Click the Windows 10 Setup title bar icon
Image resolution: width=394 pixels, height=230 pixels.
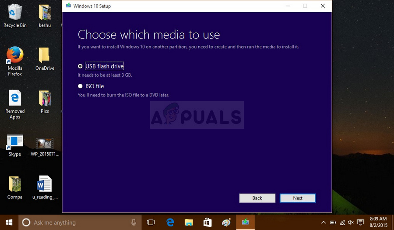tap(68, 6)
